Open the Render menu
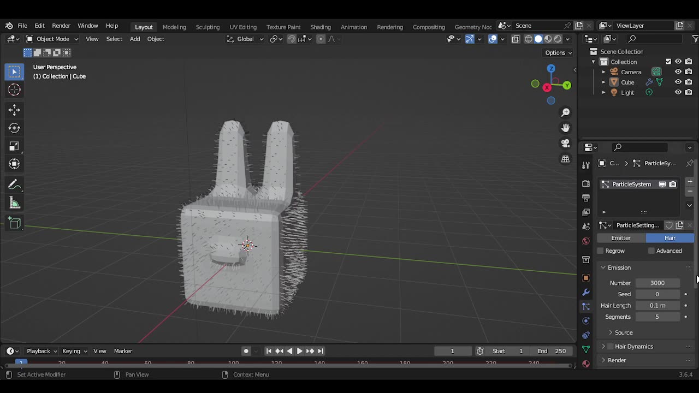The height and width of the screenshot is (393, 699). click(61, 26)
